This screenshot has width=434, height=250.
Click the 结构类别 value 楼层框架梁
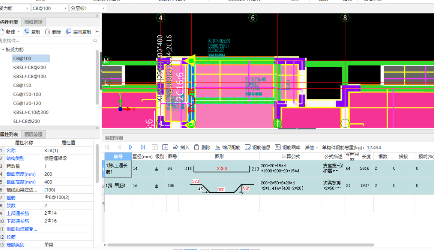[69, 158]
